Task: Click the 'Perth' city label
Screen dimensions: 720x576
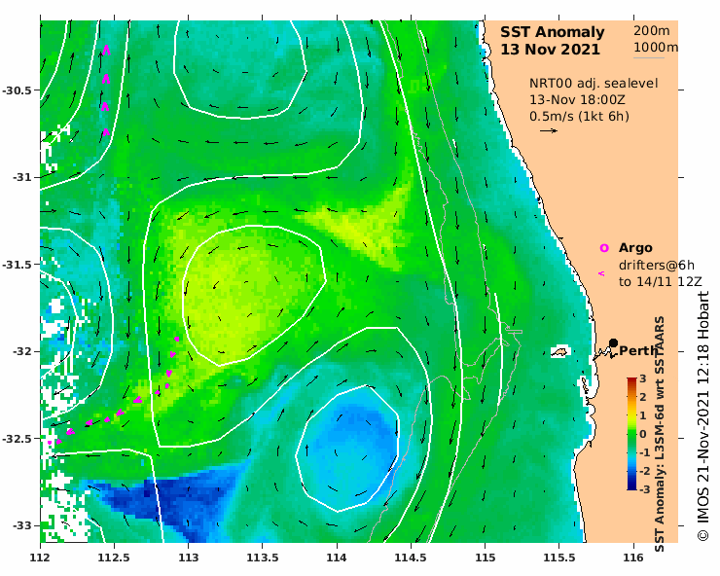Action: click(638, 351)
